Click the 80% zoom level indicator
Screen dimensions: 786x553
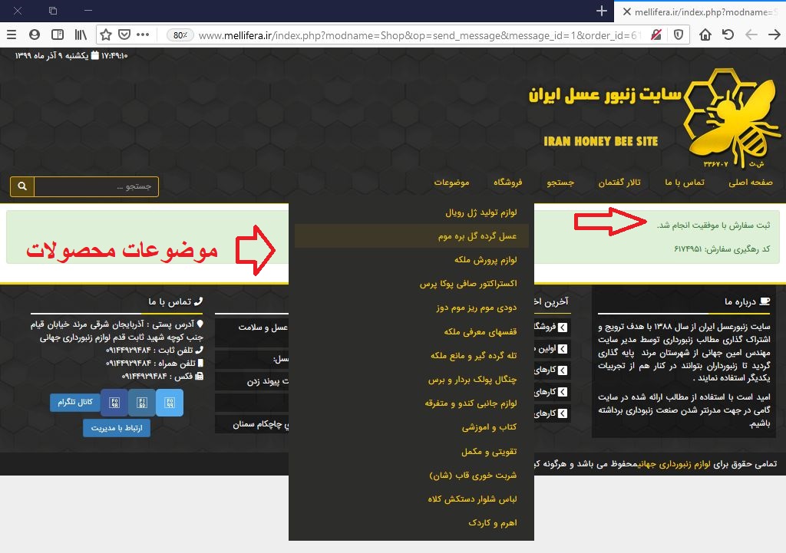click(x=180, y=35)
